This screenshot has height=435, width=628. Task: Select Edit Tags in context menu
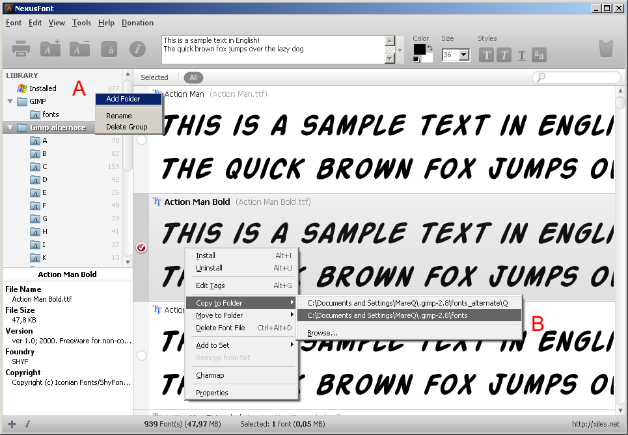pos(241,285)
